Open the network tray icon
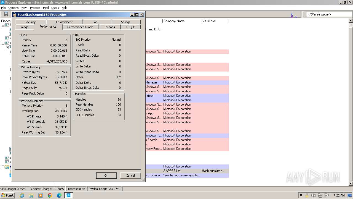 [x=320, y=195]
